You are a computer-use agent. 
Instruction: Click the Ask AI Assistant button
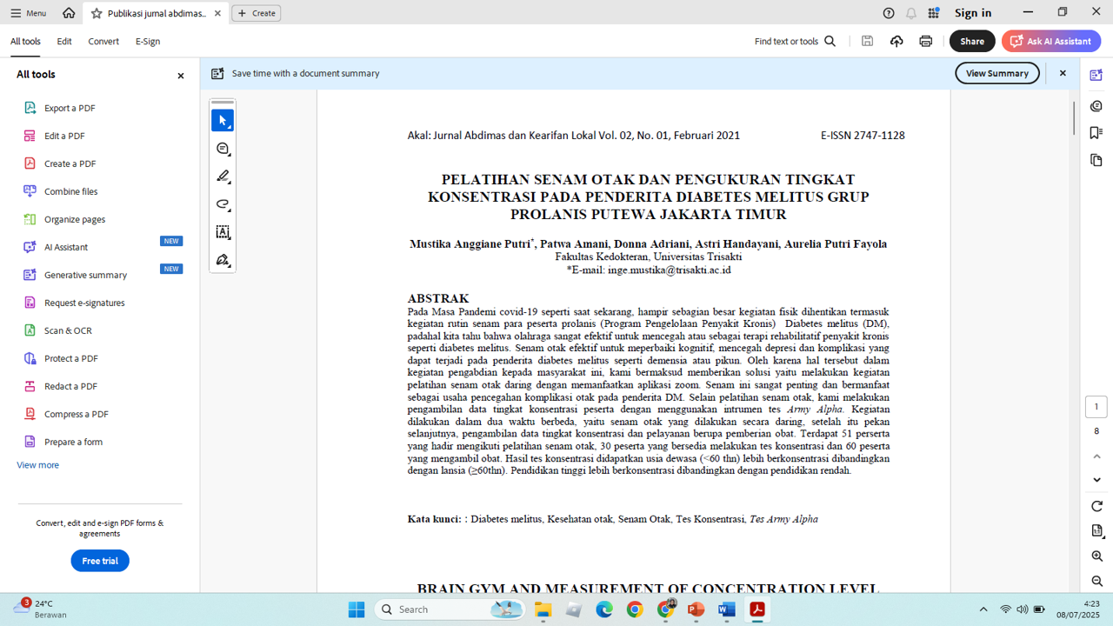1051,41
